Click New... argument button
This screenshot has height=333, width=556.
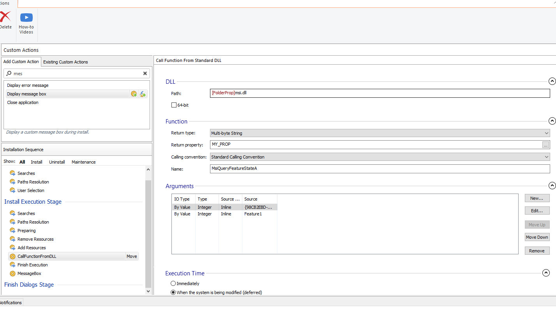(537, 198)
